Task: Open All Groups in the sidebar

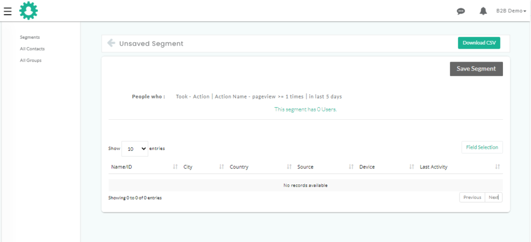Action: click(31, 60)
